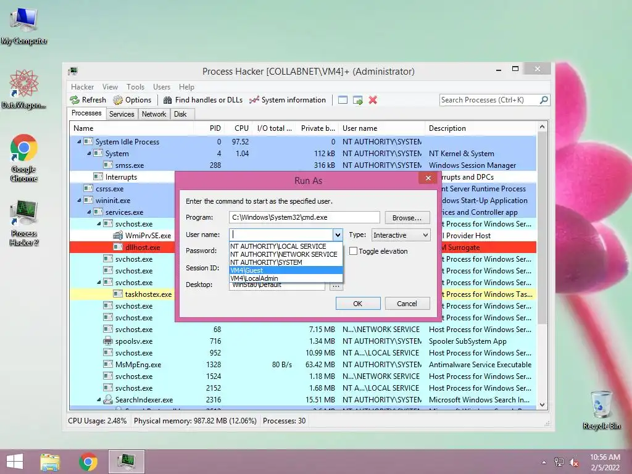Image resolution: width=632 pixels, height=474 pixels.
Task: Click the search magnifier icon
Action: tap(544, 99)
